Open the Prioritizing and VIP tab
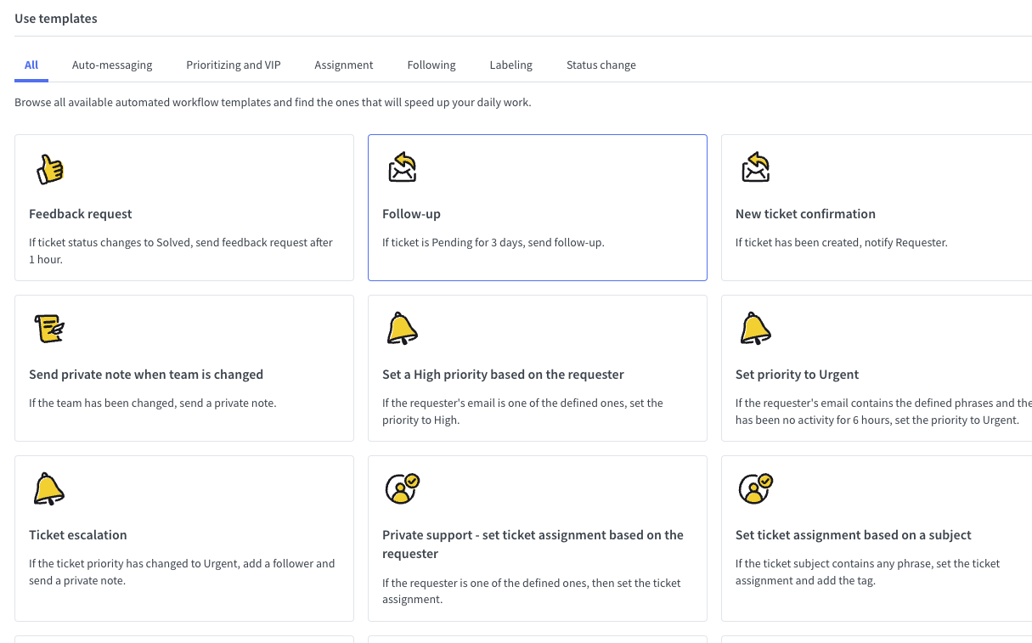This screenshot has height=643, width=1032. pyautogui.click(x=233, y=65)
